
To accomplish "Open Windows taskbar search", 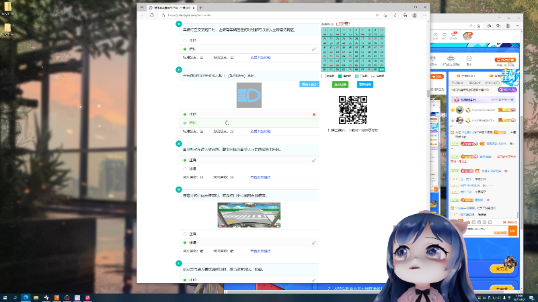I will [x=15, y=298].
